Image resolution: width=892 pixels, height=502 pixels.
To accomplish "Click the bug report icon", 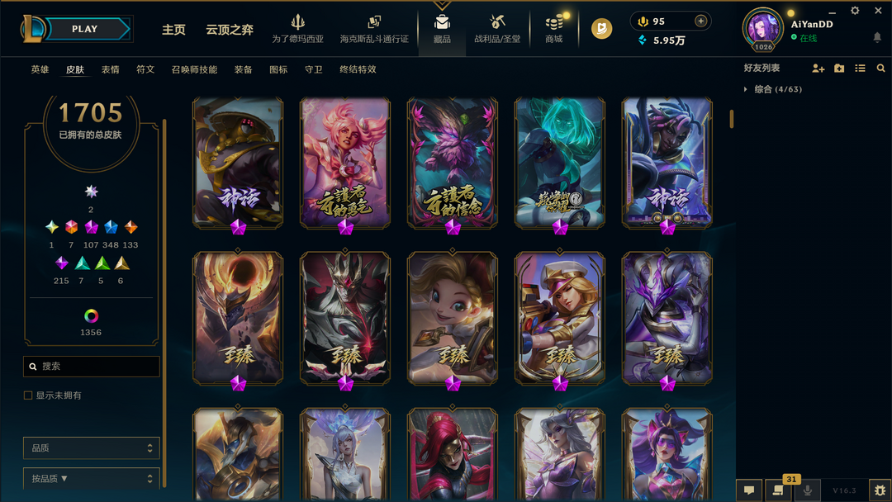I will [880, 490].
